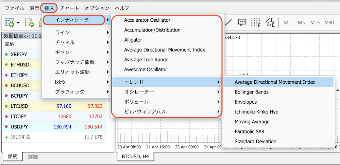Click the USDJPY bid value 130.494
Image resolution: width=340 pixels, height=165 pixels.
(x=63, y=127)
